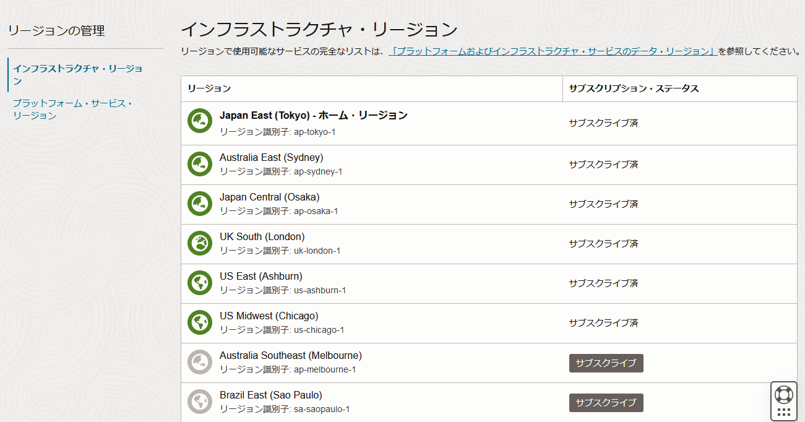This screenshot has width=805, height=422.
Task: Click the UK South (London) globe icon
Action: pyautogui.click(x=200, y=243)
